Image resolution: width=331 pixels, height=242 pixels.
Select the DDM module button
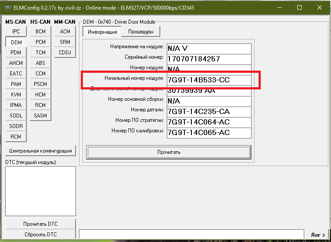coord(16,42)
